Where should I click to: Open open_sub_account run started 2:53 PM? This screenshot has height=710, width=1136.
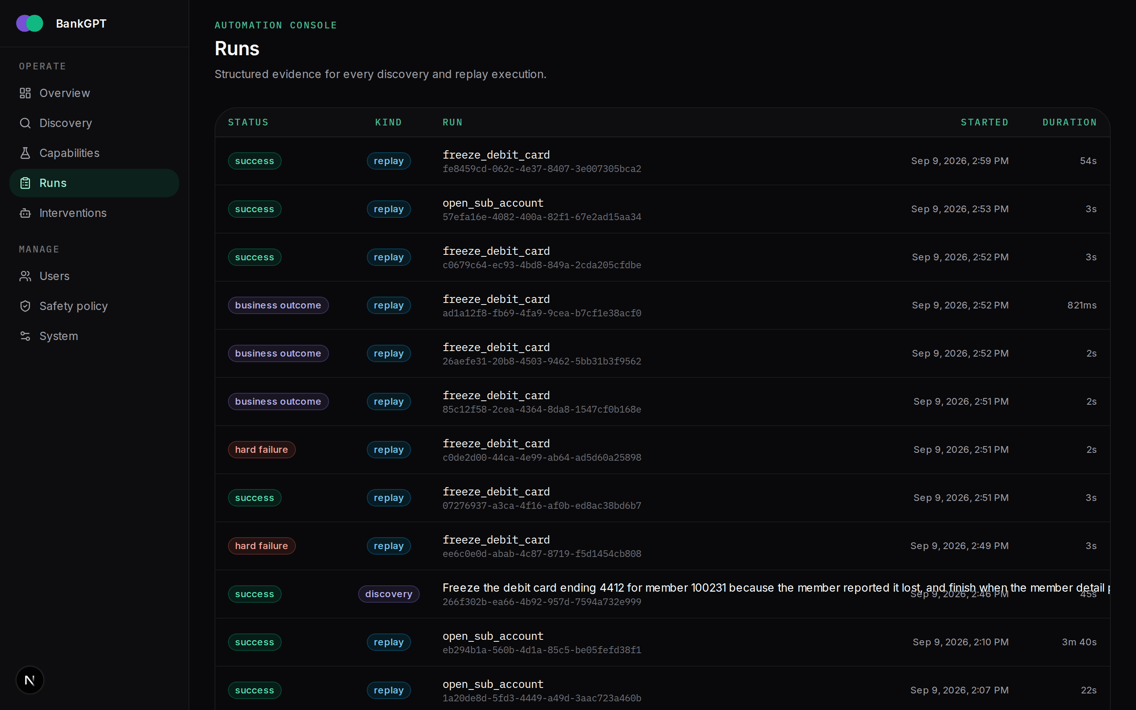662,209
